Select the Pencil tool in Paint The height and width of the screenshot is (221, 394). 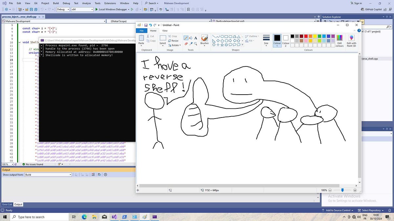(x=186, y=38)
